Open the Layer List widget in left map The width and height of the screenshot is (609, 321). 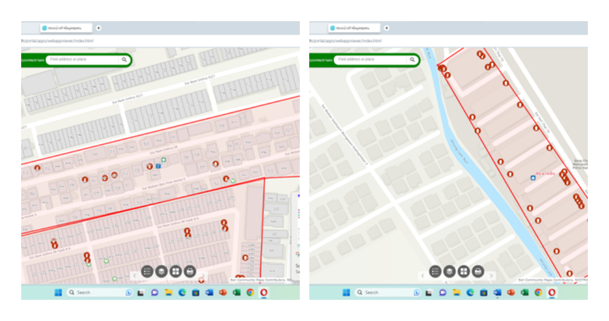click(x=161, y=271)
